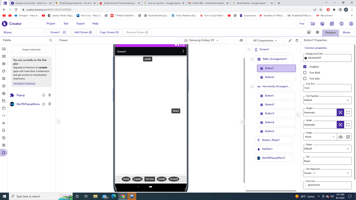Screen dimensions: 356x200
Task: Collapse the Table_Arrangement1 tree node
Action: (252, 59)
